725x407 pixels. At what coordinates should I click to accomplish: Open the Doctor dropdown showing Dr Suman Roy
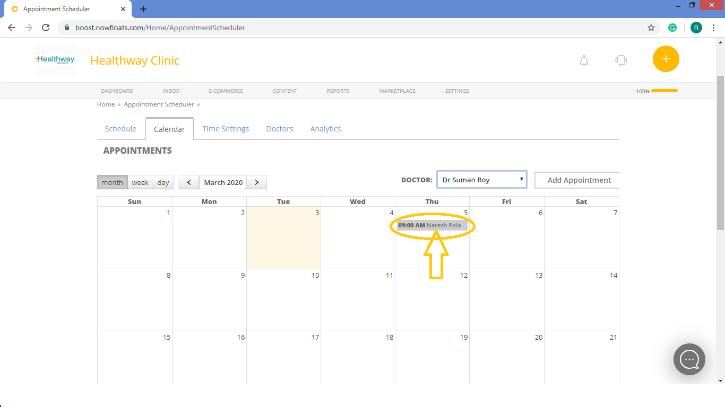[x=482, y=180]
